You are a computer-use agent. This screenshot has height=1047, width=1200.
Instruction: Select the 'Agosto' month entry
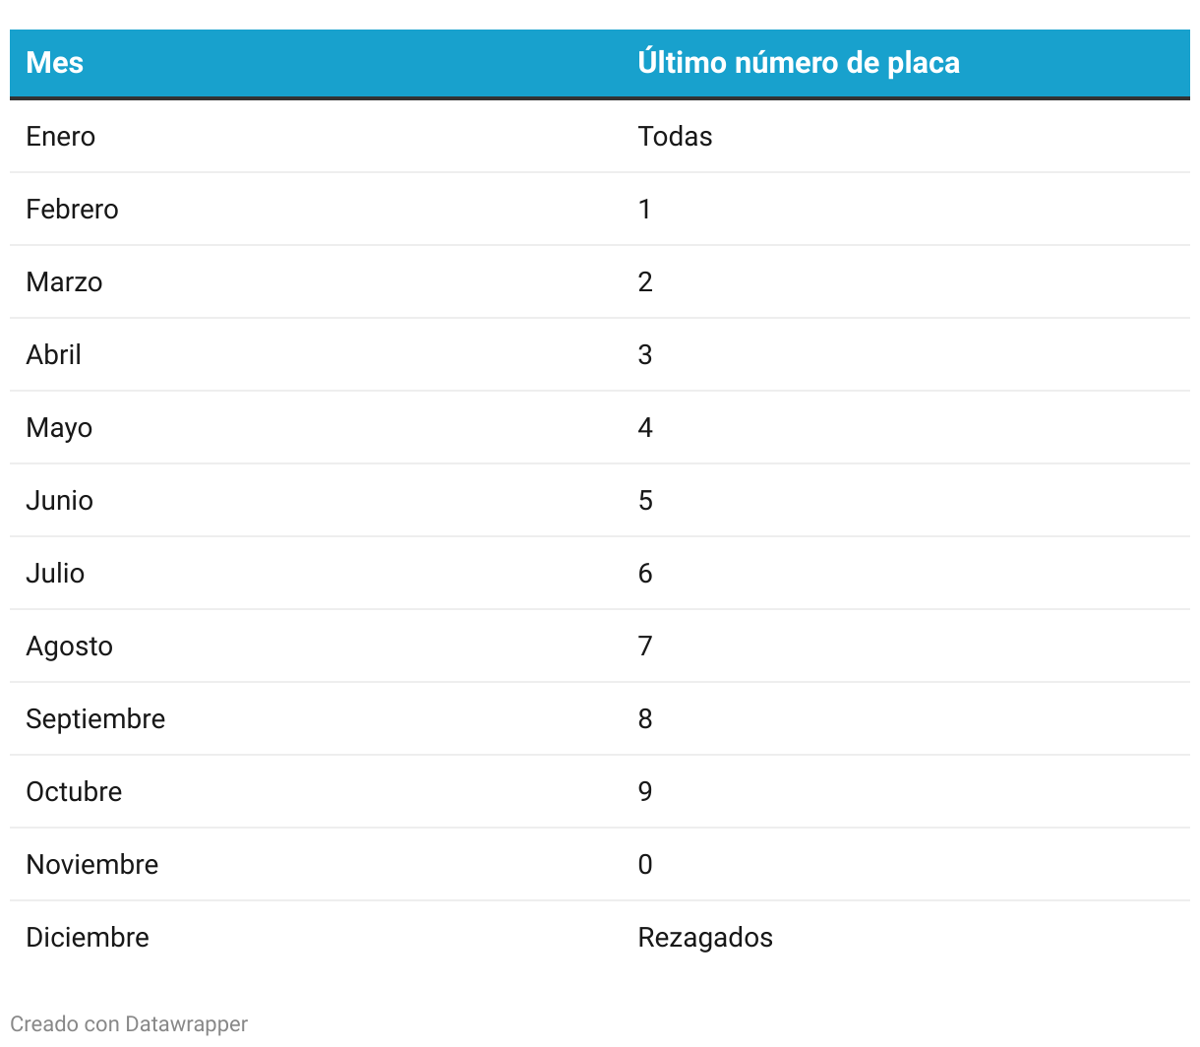tap(70, 646)
